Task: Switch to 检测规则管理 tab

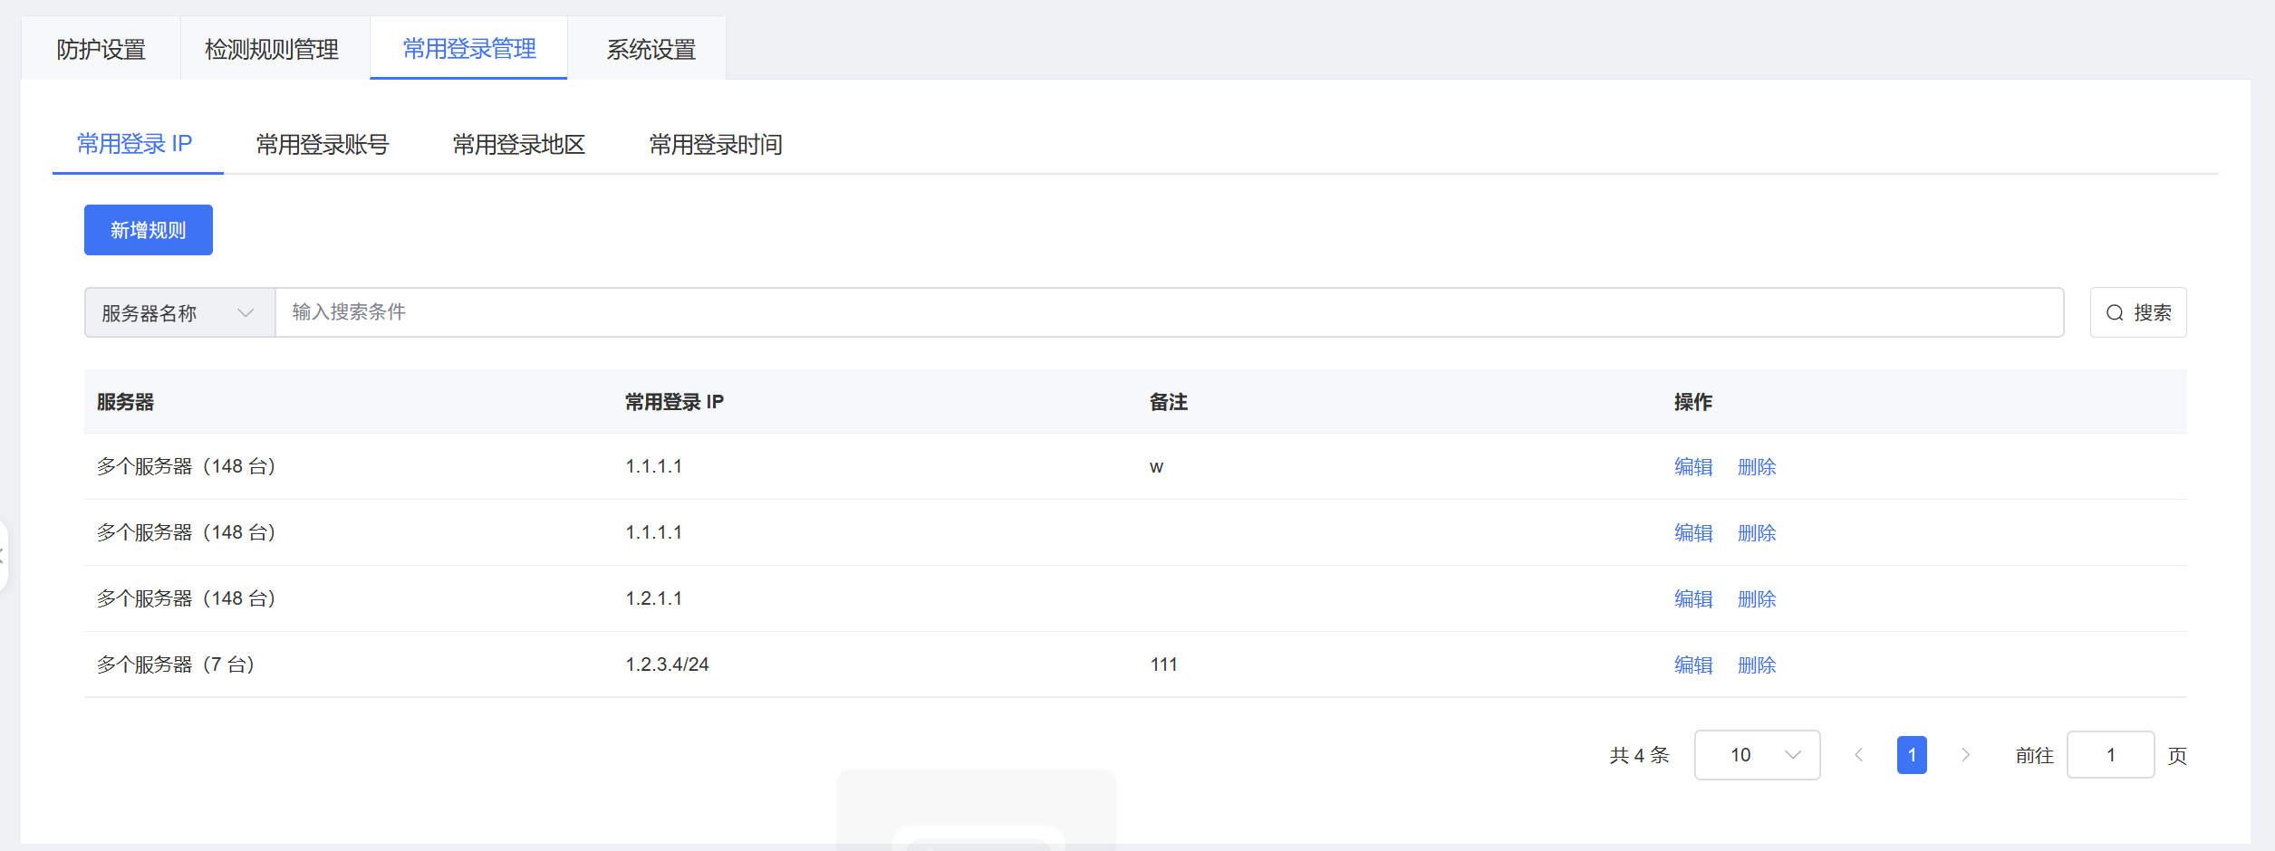Action: [x=272, y=49]
